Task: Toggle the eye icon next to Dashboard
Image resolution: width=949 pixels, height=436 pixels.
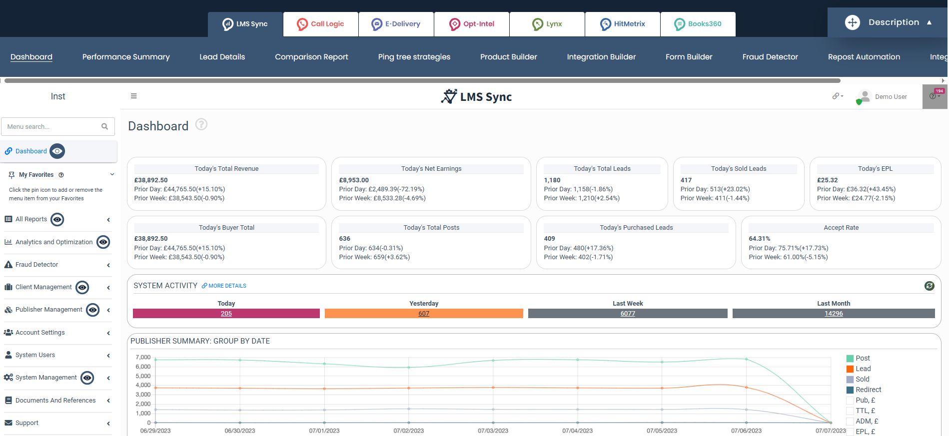Action: (x=57, y=151)
